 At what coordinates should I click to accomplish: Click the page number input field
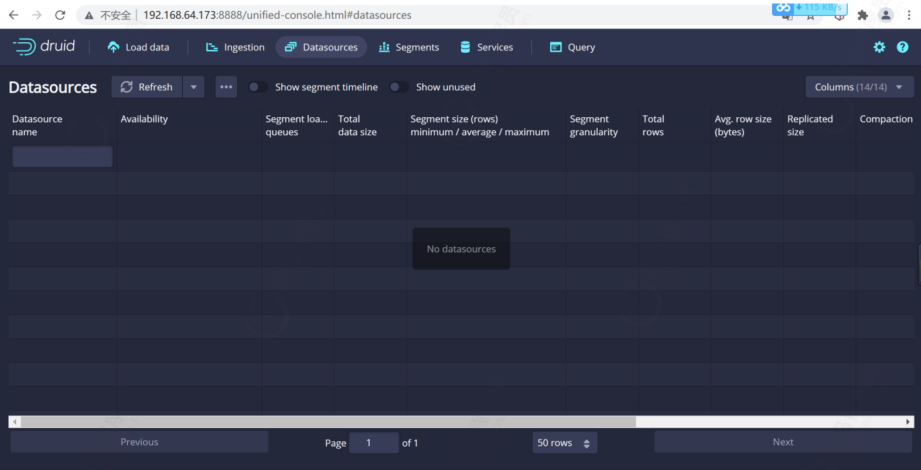point(374,442)
